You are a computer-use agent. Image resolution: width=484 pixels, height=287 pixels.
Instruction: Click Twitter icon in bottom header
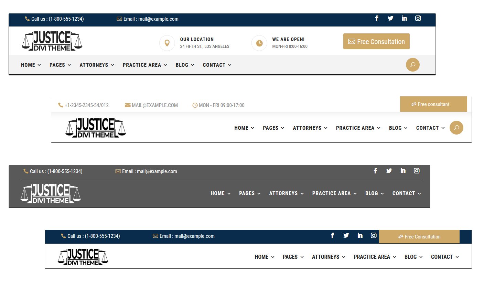coord(346,235)
